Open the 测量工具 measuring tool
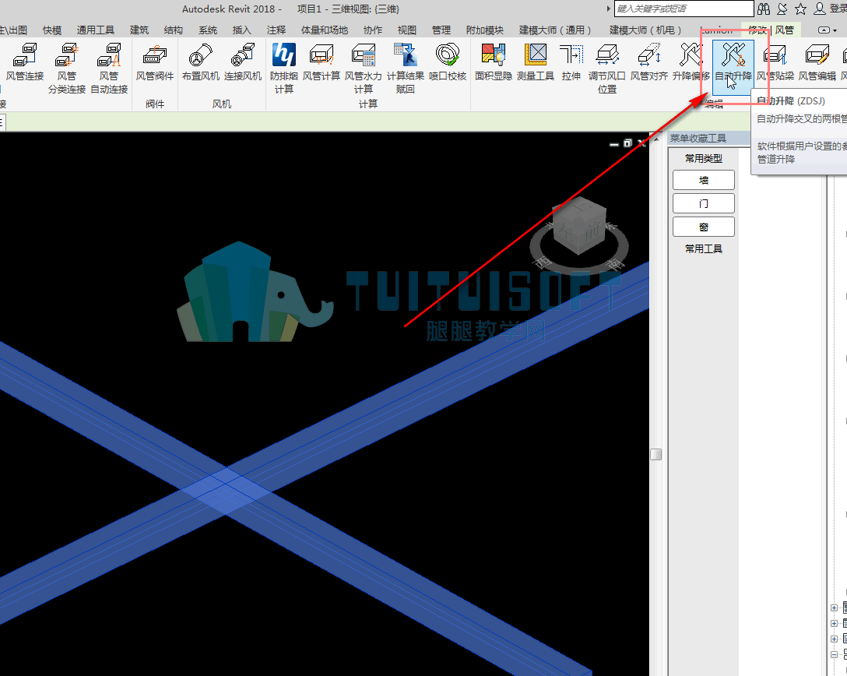Image resolution: width=847 pixels, height=676 pixels. (536, 62)
